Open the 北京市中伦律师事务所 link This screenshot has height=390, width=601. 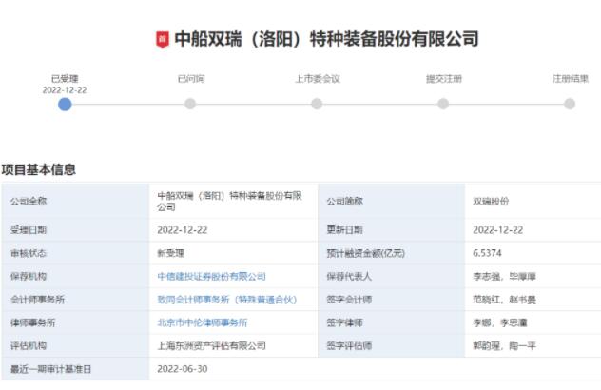[x=203, y=322]
